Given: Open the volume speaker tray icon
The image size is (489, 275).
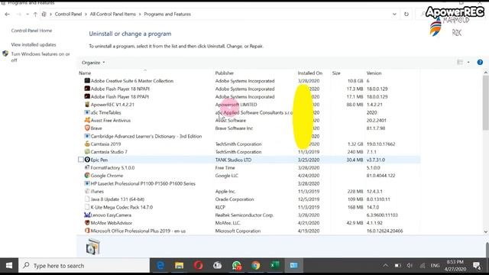Looking at the screenshot, I should click(410, 265).
